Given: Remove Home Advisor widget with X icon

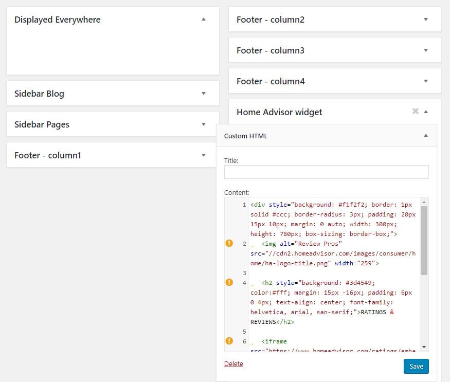Looking at the screenshot, I should click(x=415, y=111).
